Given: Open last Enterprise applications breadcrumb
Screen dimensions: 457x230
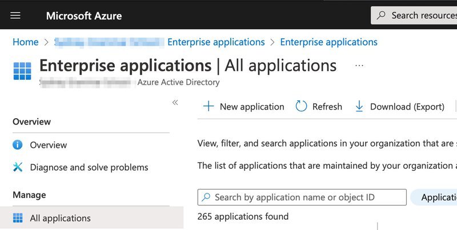Looking at the screenshot, I should (329, 42).
